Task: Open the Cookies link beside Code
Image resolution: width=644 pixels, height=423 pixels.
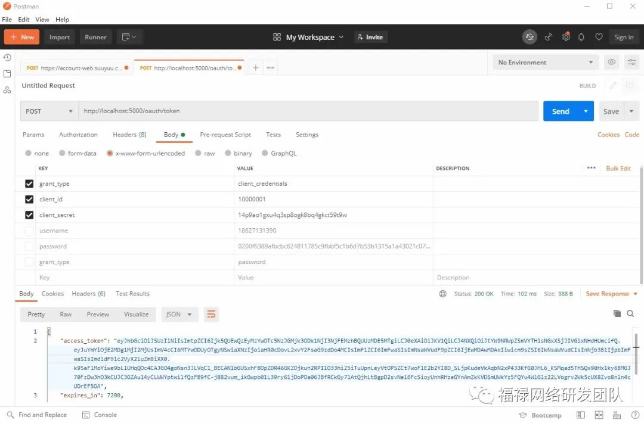Action: click(x=609, y=135)
